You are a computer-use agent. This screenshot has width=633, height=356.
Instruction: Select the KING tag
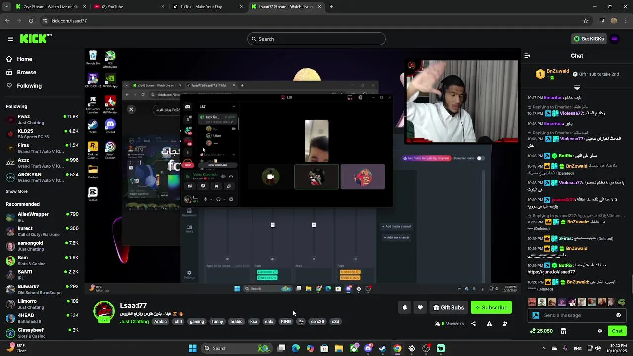pyautogui.click(x=286, y=322)
